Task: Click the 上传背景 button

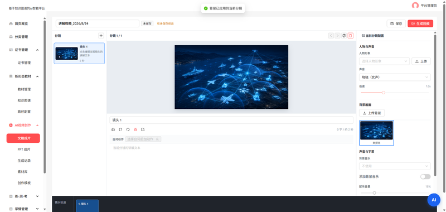Action: click(372, 113)
